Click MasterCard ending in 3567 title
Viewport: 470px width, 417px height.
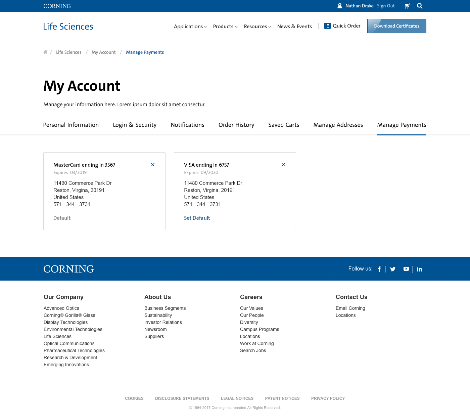point(85,165)
